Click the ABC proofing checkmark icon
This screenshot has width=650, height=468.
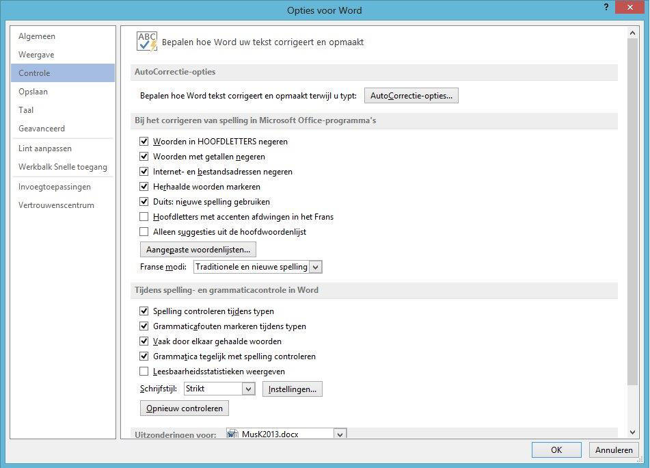tap(147, 42)
